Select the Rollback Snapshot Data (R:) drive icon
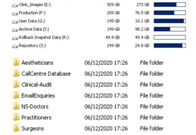 pyautogui.click(x=15, y=38)
